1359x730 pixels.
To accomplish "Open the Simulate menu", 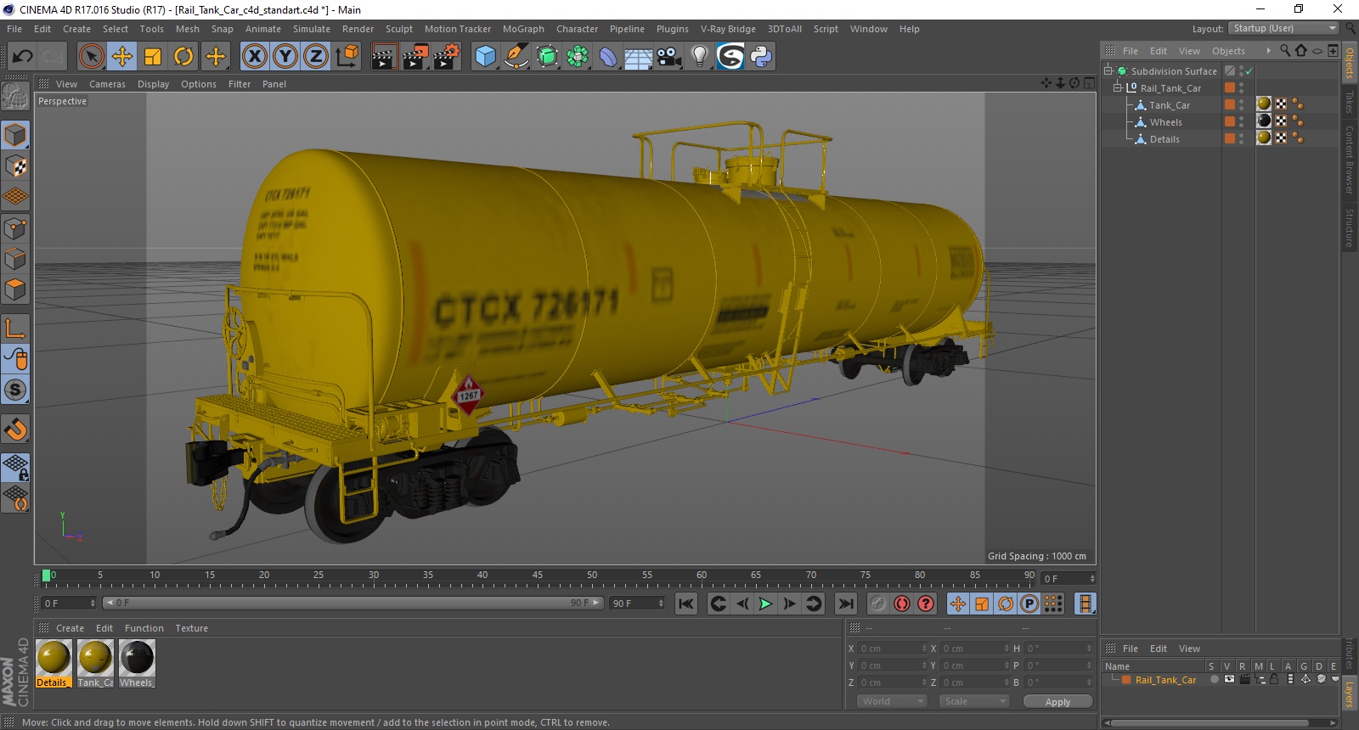I will coord(312,29).
